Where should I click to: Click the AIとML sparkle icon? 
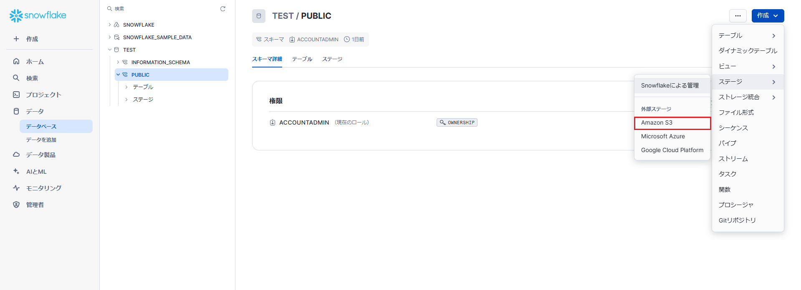16,171
